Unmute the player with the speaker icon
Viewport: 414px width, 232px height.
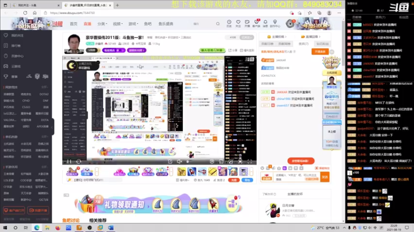point(180,161)
